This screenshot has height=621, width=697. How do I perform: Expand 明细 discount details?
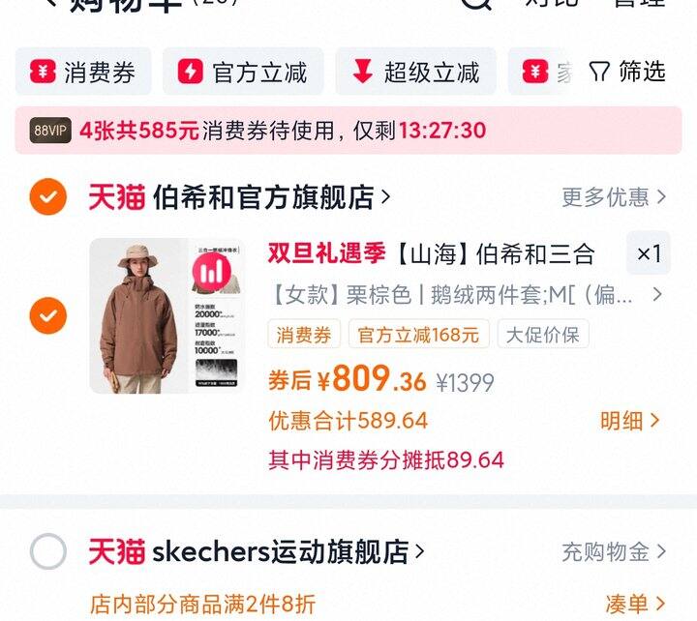[629, 421]
